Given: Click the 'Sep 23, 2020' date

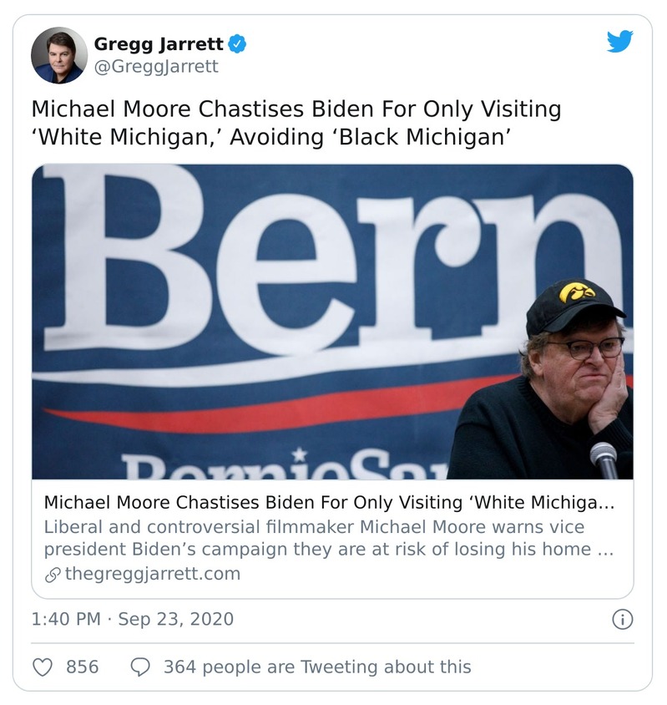Looking at the screenshot, I should (176, 619).
